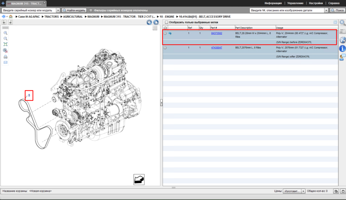Open the MAGNUM 315 - TRACTOR - TIER 2 CVT breadcrumb
The height and width of the screenshot is (200, 346).
pyautogui.click(x=129, y=17)
